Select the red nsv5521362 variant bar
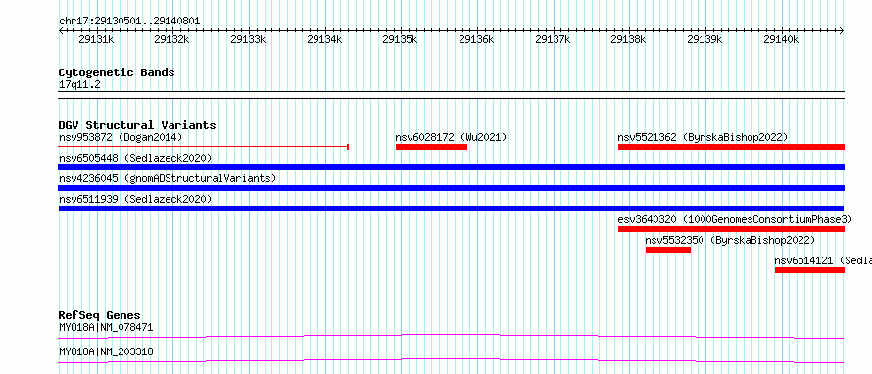872x374 pixels. click(731, 147)
